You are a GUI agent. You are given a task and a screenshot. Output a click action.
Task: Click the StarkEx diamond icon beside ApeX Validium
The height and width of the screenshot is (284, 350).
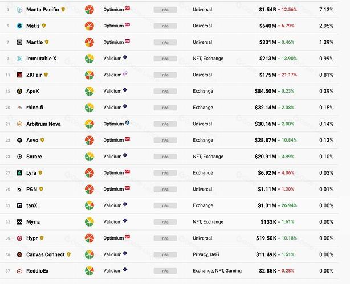[125, 90]
